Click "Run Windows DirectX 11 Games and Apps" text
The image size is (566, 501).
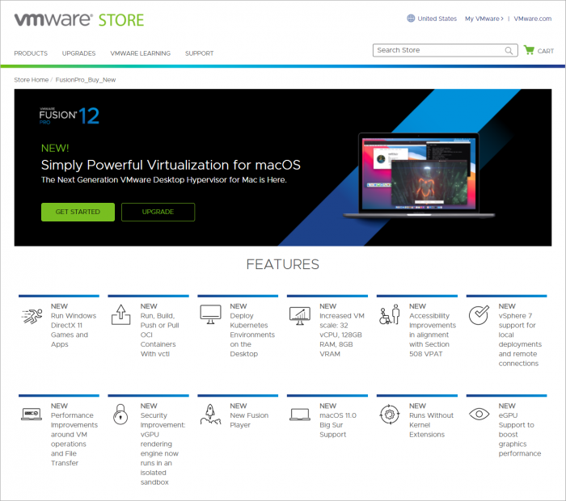[74, 330]
